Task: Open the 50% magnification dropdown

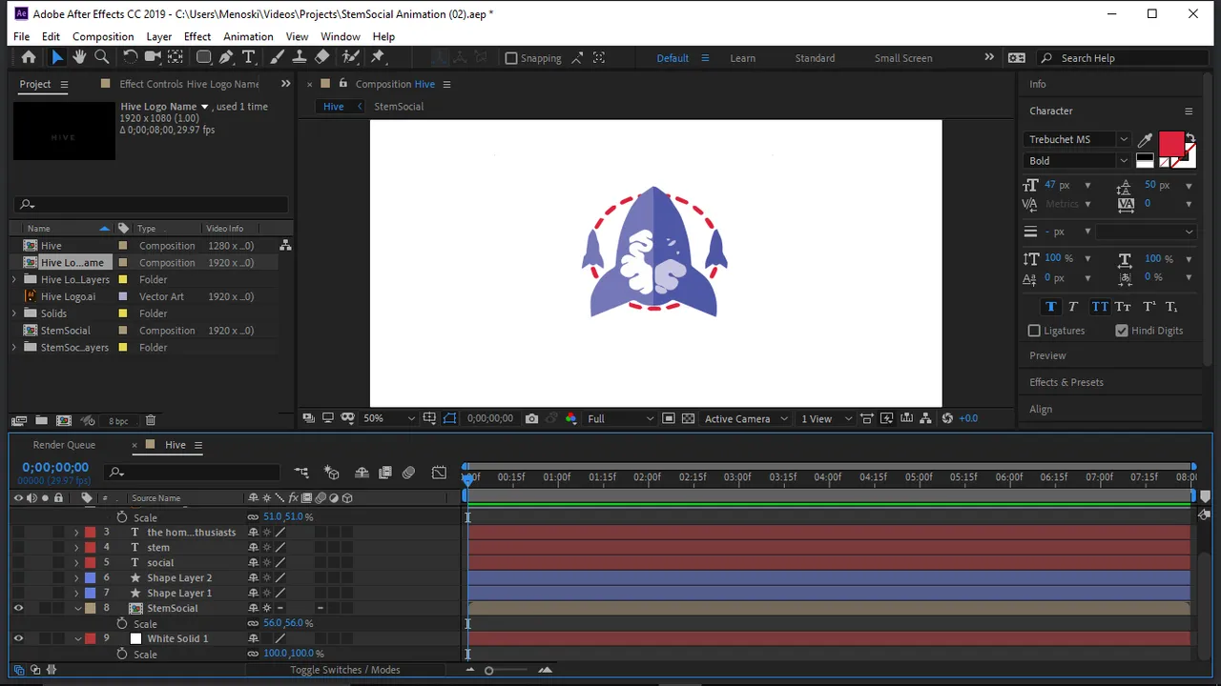Action: 388,418
